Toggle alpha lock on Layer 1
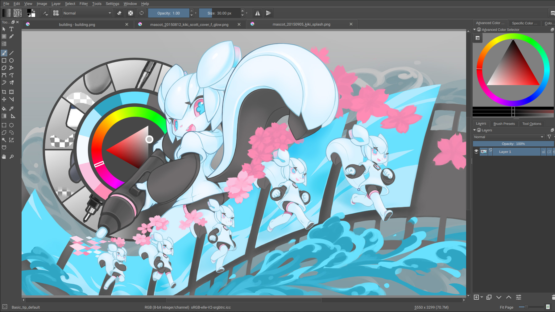 [549, 152]
